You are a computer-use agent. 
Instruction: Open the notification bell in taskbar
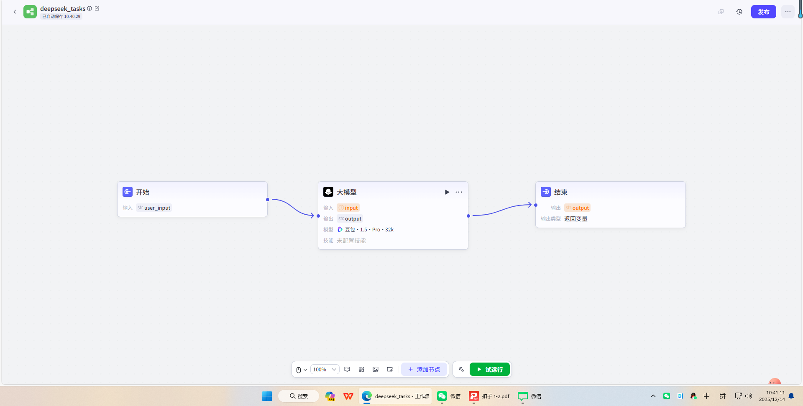click(791, 396)
